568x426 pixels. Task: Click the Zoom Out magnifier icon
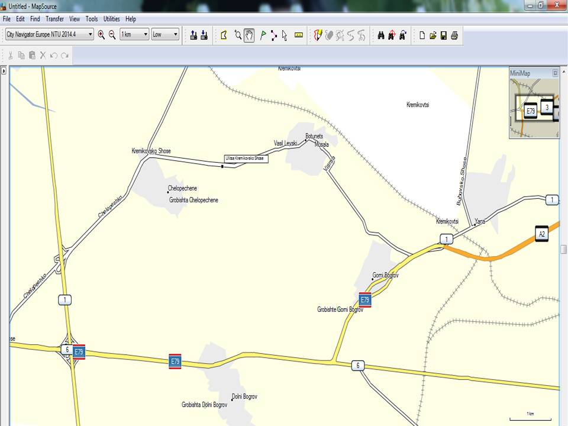click(x=112, y=35)
